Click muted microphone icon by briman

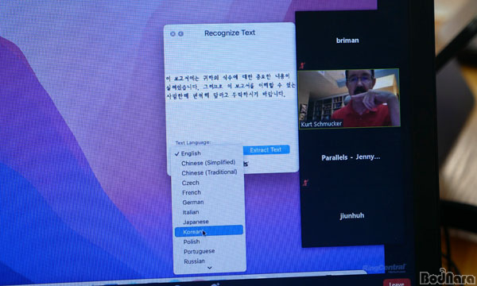(303, 65)
